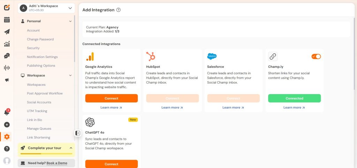Image resolution: width=357 pixels, height=168 pixels.
Task: Toggle the Champ.ly integration switch off
Action: [316, 57]
